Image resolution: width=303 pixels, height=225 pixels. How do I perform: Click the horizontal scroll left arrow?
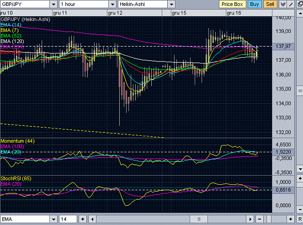click(93, 219)
